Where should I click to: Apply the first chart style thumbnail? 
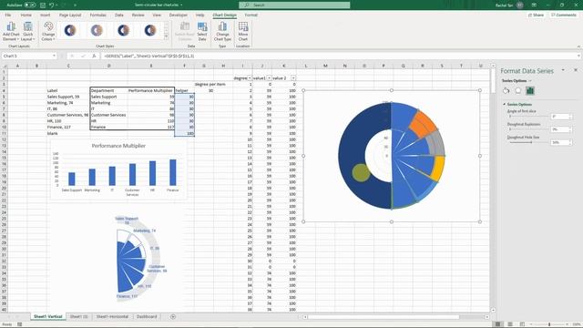(70, 30)
